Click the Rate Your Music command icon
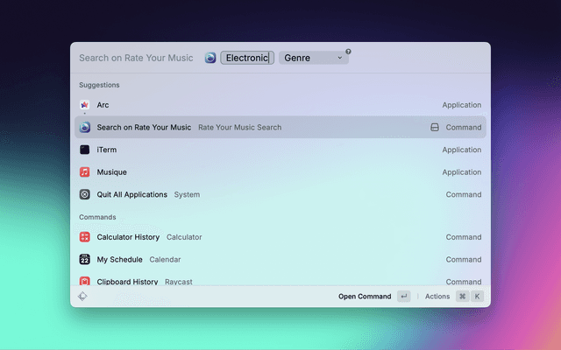Viewport: 561px width, 350px height. point(84,128)
